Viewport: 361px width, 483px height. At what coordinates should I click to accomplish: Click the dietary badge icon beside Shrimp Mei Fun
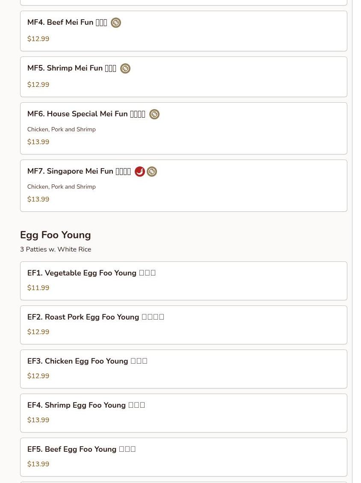click(125, 68)
